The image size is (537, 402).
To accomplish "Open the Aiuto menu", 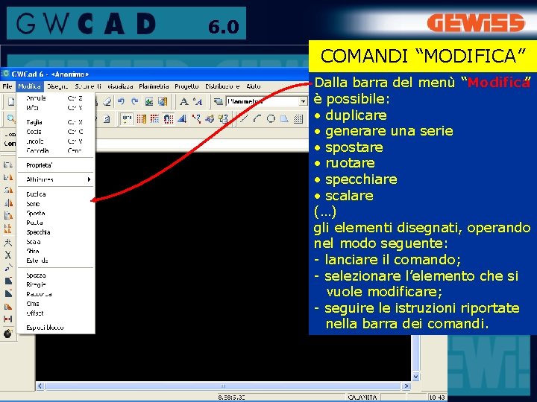I will (x=254, y=86).
